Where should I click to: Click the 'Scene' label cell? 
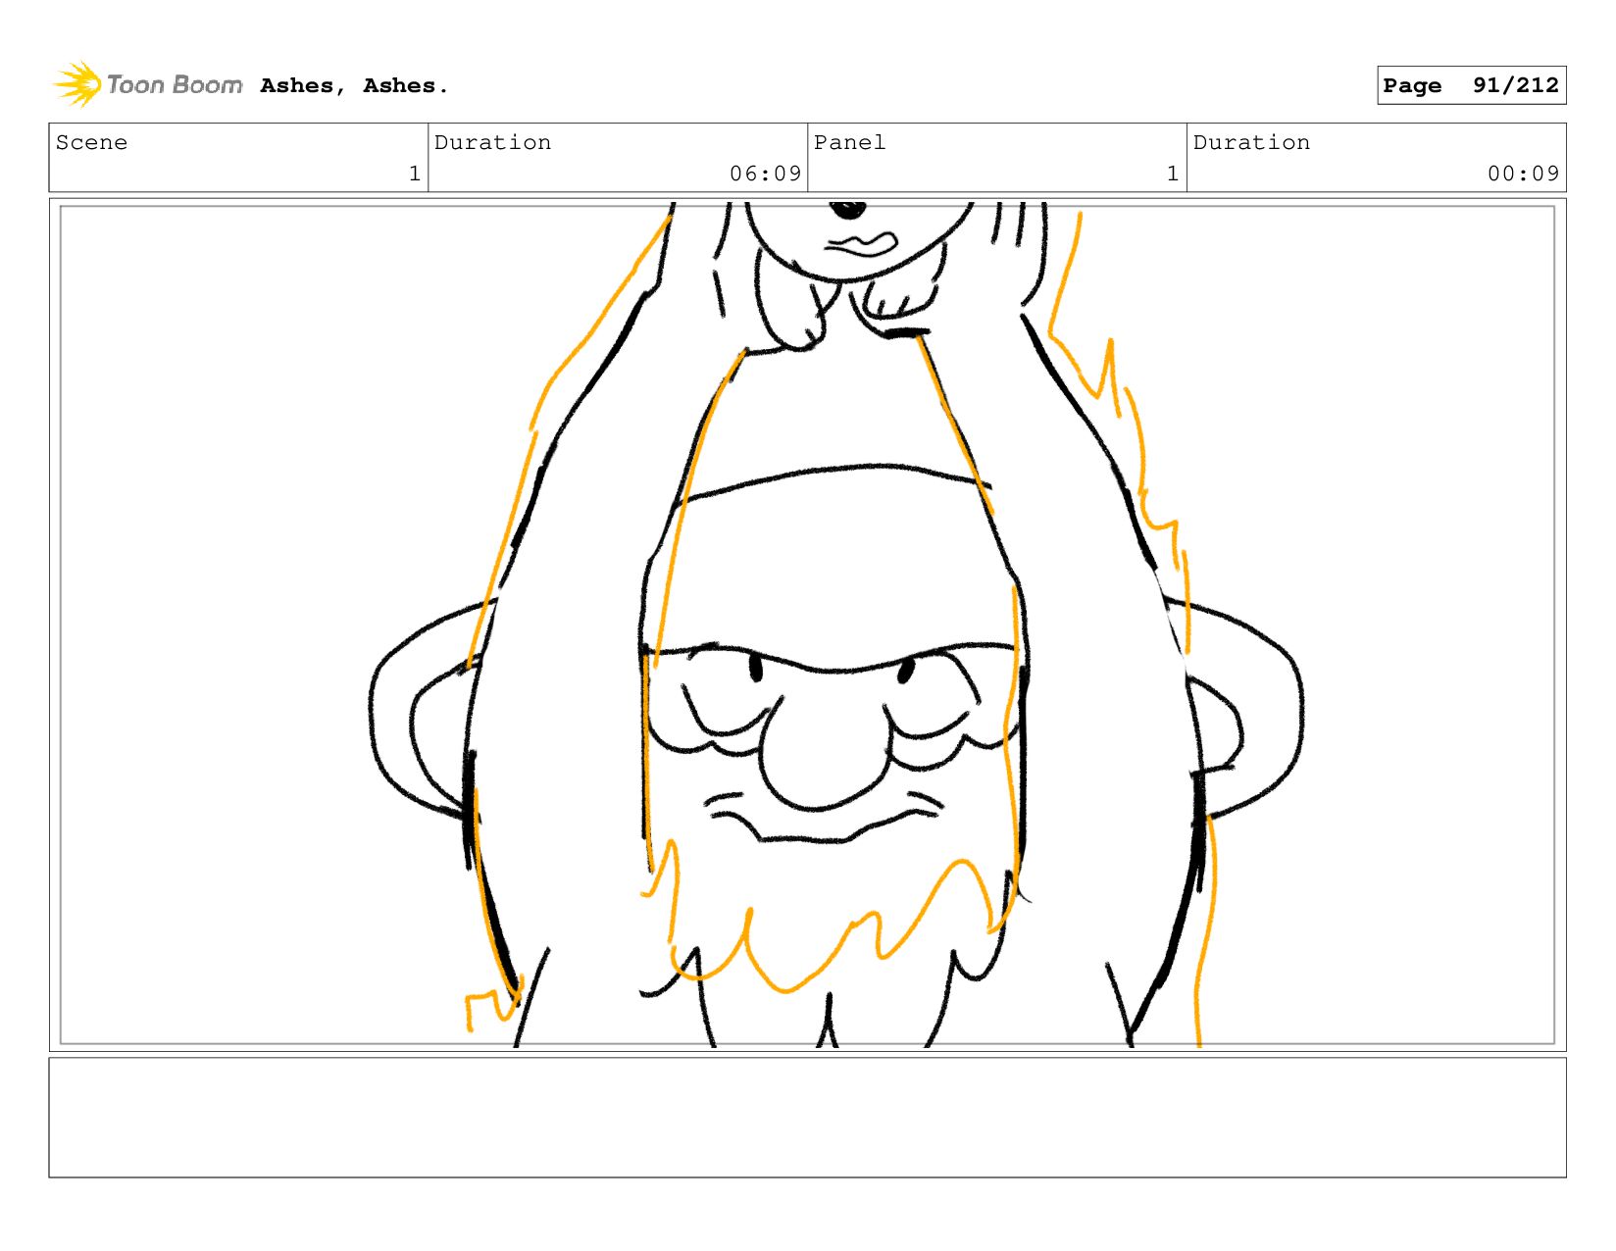coord(238,158)
